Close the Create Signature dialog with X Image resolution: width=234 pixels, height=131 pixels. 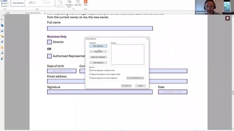coord(147,39)
